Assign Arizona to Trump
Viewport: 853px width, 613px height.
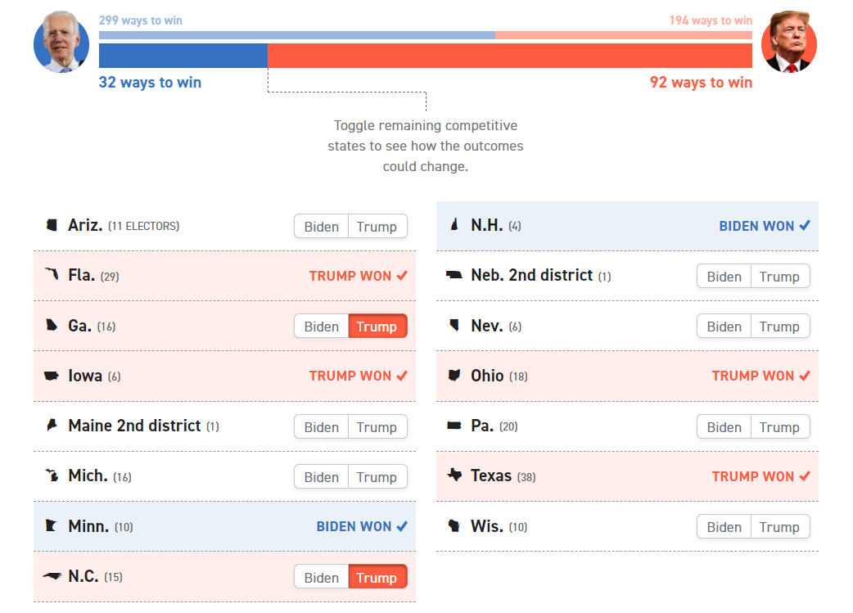point(377,226)
